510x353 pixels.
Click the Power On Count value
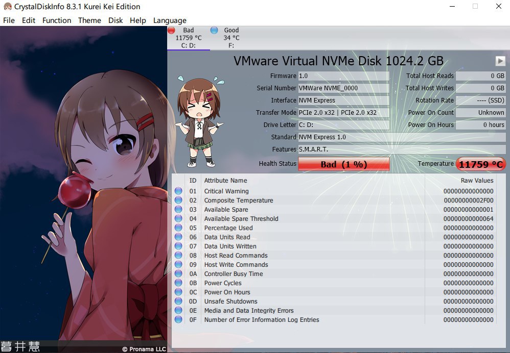pos(481,113)
